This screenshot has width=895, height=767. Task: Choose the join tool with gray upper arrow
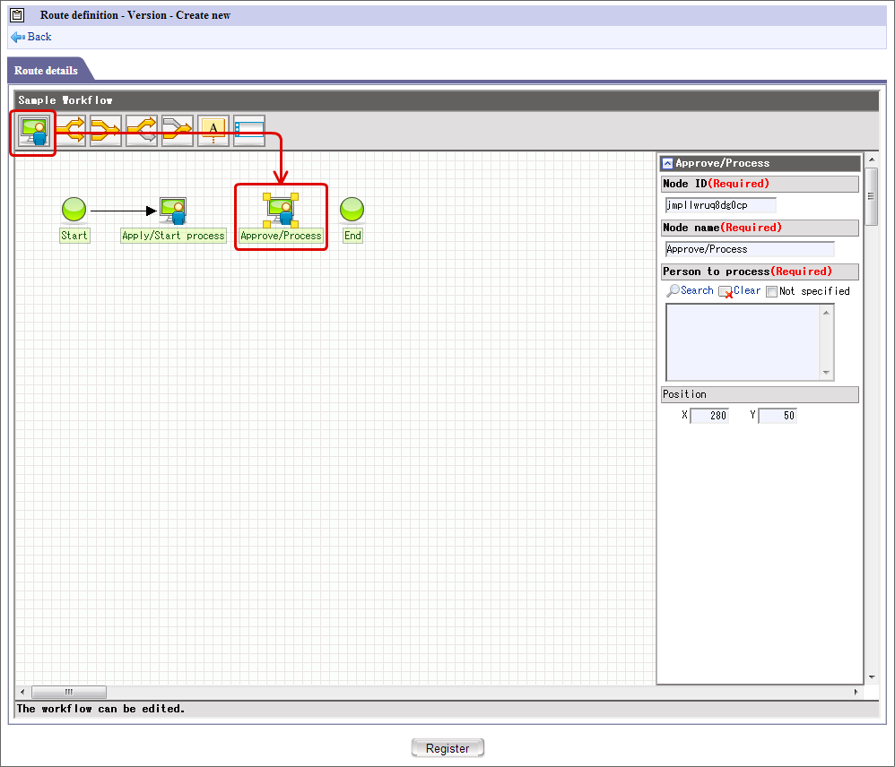click(x=178, y=131)
